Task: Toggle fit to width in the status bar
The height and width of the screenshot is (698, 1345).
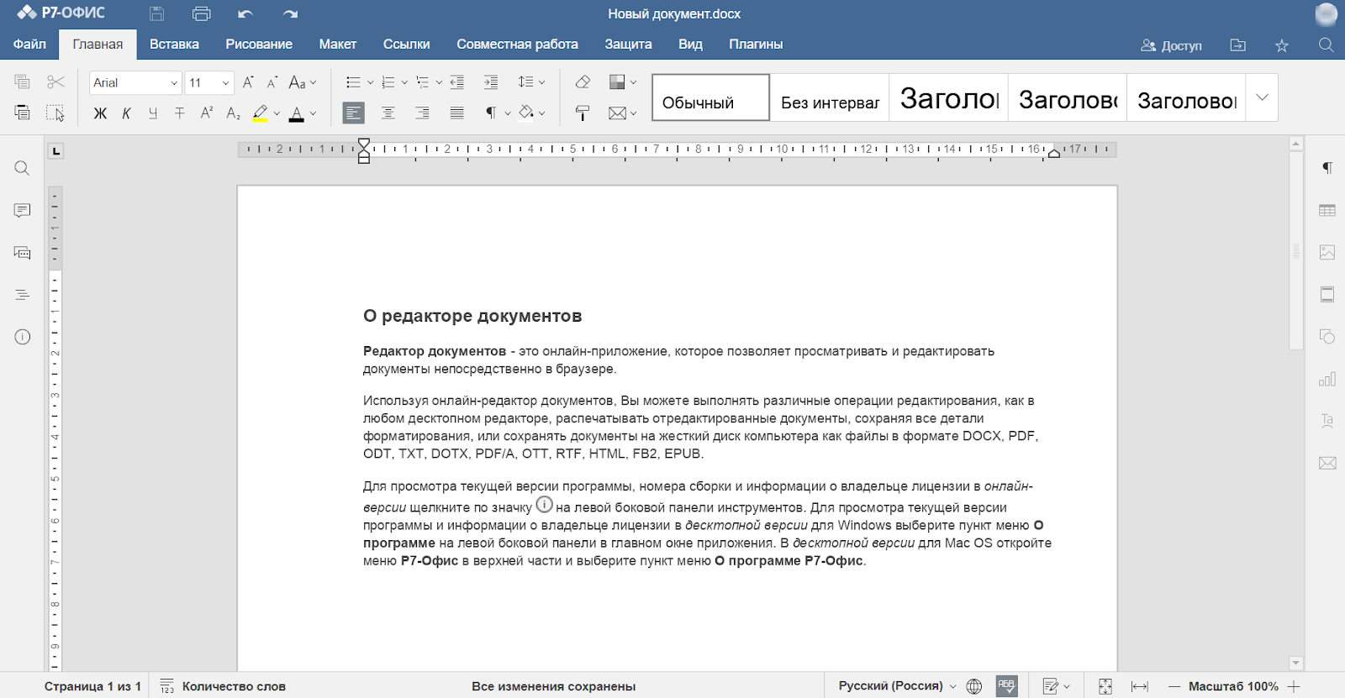Action: tap(1140, 686)
